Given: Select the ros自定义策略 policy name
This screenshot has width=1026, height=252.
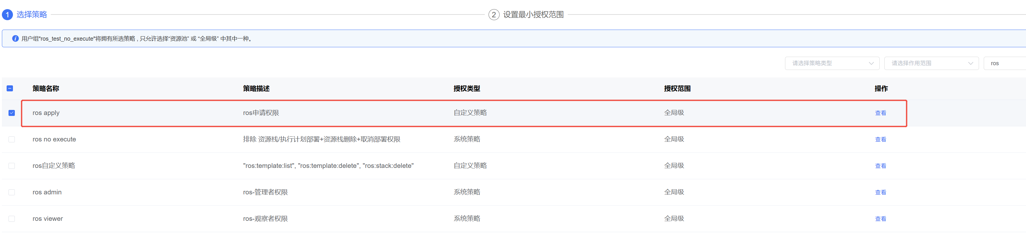Looking at the screenshot, I should pyautogui.click(x=54, y=166).
